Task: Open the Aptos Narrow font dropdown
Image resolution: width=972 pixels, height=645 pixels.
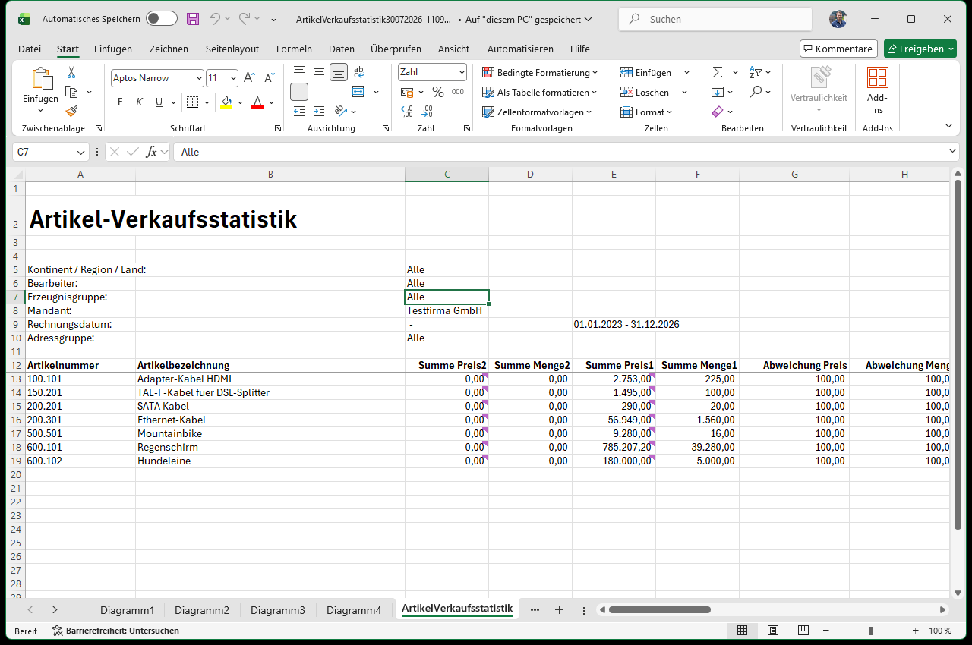Action: point(199,78)
